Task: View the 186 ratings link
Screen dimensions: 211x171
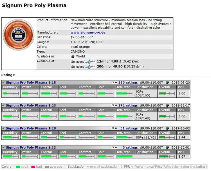Action: point(128,82)
